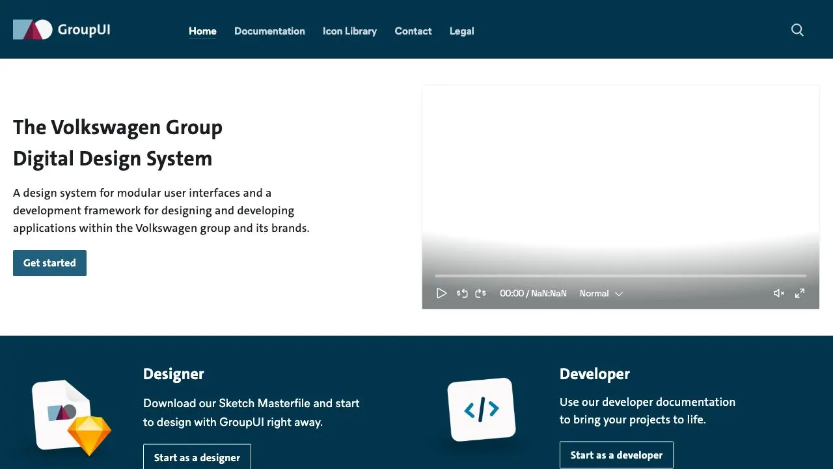
Task: Click the Sketch file designer icon
Action: point(70,417)
